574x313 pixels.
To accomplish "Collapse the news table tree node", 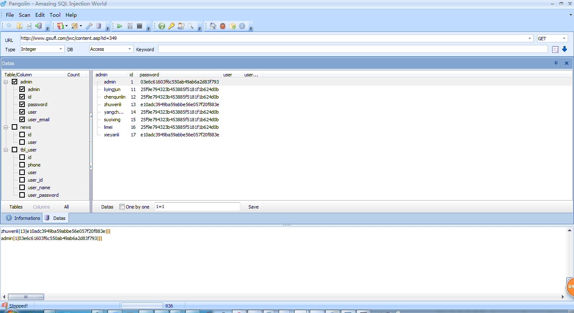I will click(6, 127).
